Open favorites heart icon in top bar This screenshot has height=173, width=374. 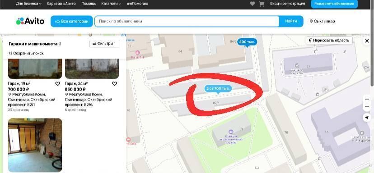point(252,4)
